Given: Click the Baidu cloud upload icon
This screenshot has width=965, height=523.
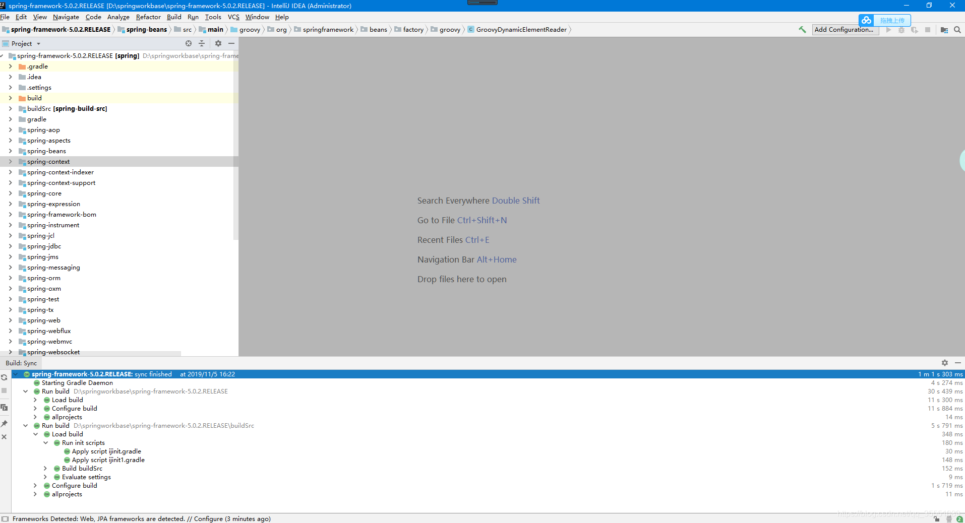Looking at the screenshot, I should pos(867,20).
